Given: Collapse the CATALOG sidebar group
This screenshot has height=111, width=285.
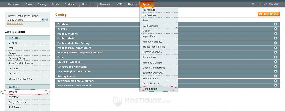Looking at the screenshot, I should point(27,87).
